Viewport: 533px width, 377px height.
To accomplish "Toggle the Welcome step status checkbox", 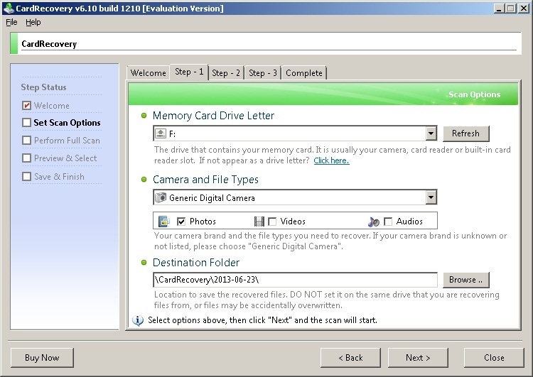I will click(26, 106).
